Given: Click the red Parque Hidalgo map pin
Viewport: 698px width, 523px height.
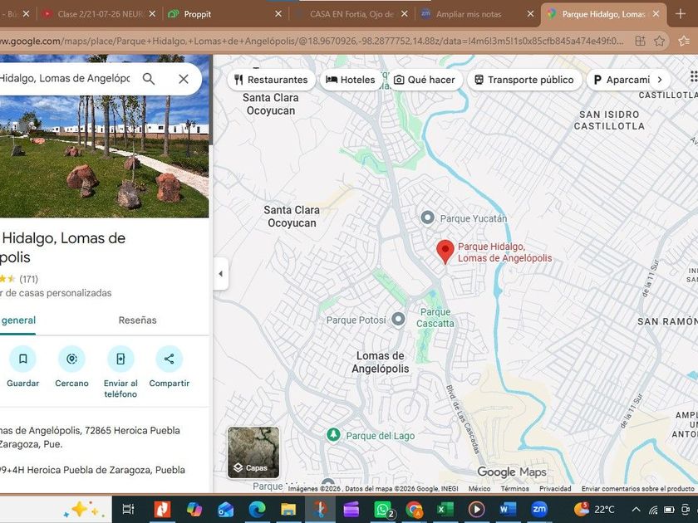Looking at the screenshot, I should [x=445, y=252].
